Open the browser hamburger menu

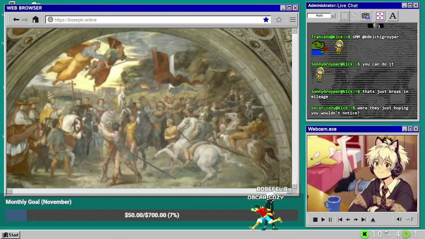[293, 20]
